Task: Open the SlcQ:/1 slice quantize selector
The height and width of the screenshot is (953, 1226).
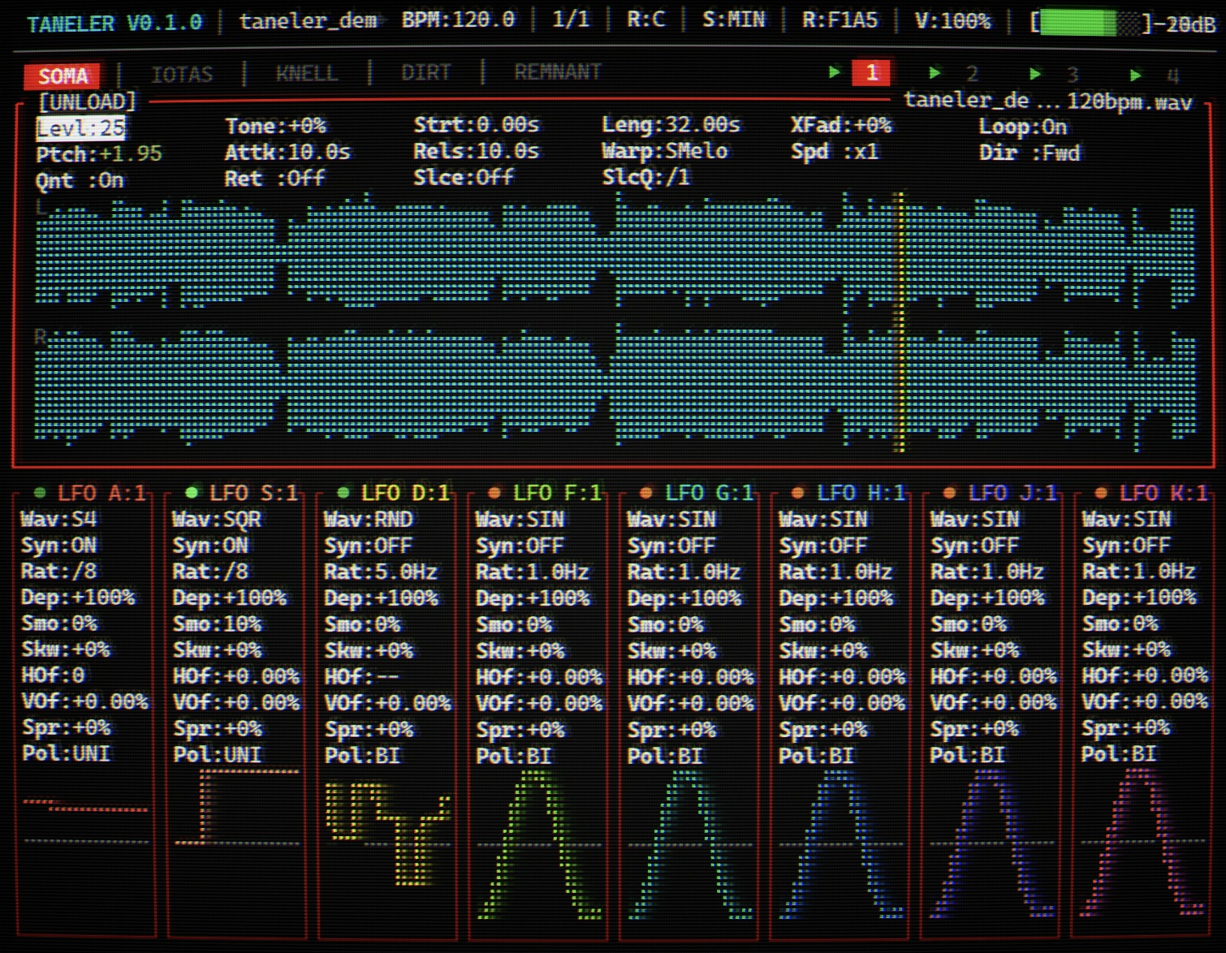Action: (646, 177)
